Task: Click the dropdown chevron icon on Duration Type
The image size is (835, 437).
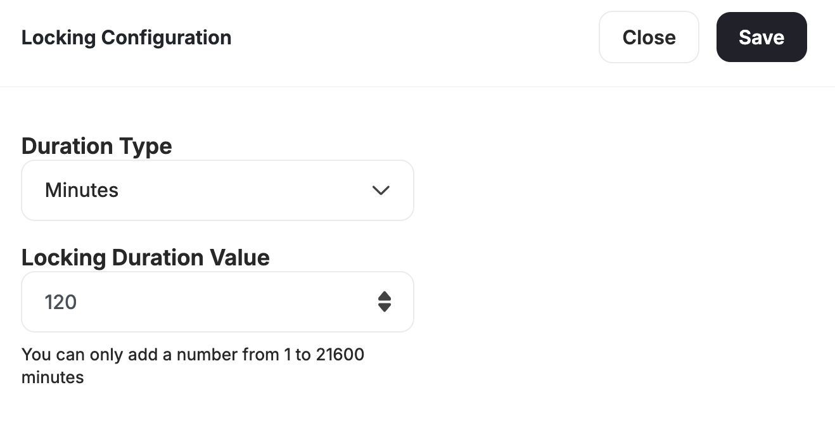Action: click(x=381, y=190)
